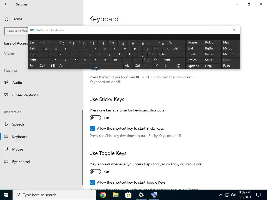Screen dimensions: 267x200
Task: Uncheck shortcut key to start Toggle Keys
Action: coord(92,183)
